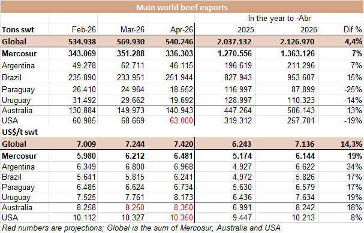Screen dimensions: 364x233
Task: Select Paraguay tons value 18.552
Action: pyautogui.click(x=181, y=89)
